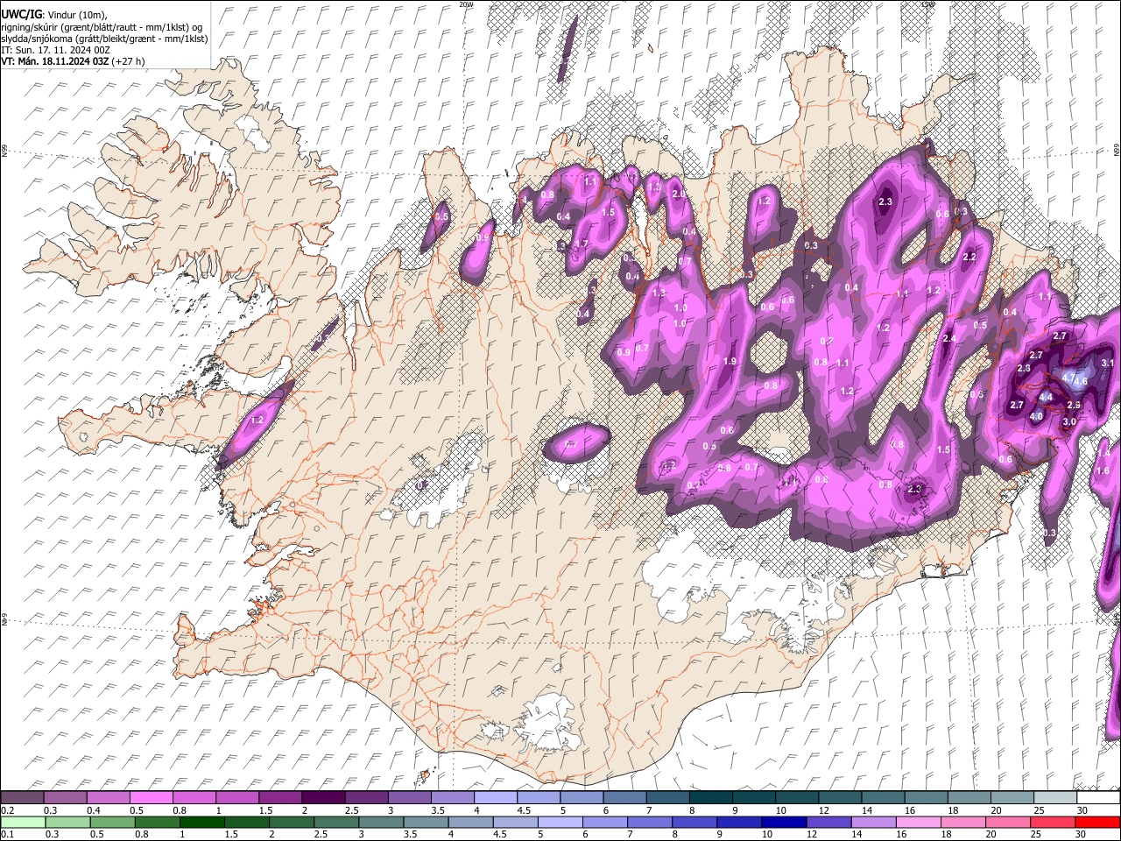
Task: Click the 1.4 value label at the east edge
Action: click(1104, 453)
